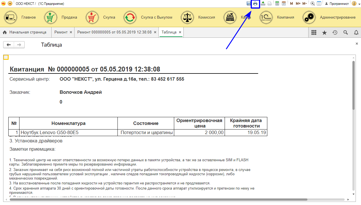
Task: Switch to Ремонт 000000005 от 05.05.2019 tab
Action: 114,32
